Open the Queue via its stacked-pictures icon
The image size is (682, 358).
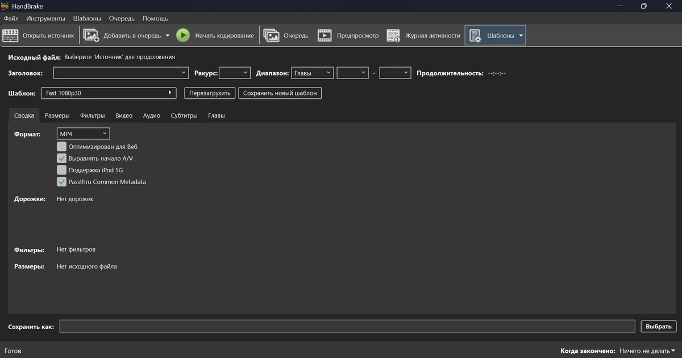pyautogui.click(x=272, y=35)
